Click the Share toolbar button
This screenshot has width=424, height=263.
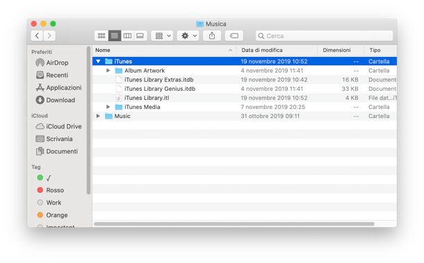[212, 35]
